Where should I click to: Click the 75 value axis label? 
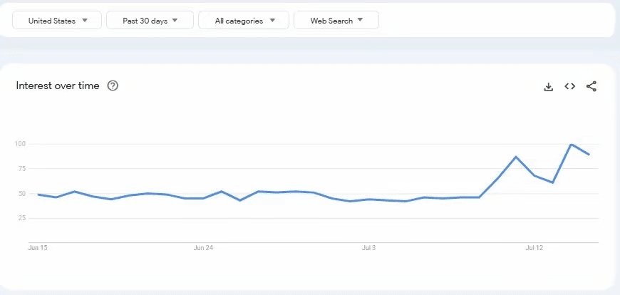pyautogui.click(x=22, y=169)
